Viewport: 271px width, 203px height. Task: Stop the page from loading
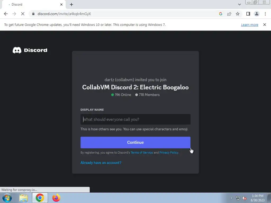click(x=23, y=14)
